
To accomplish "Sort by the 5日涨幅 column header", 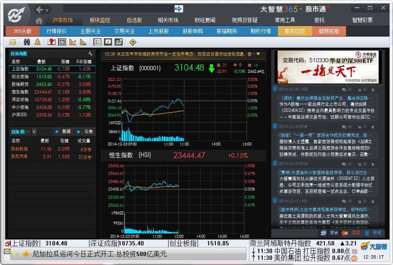I will click(84, 61).
